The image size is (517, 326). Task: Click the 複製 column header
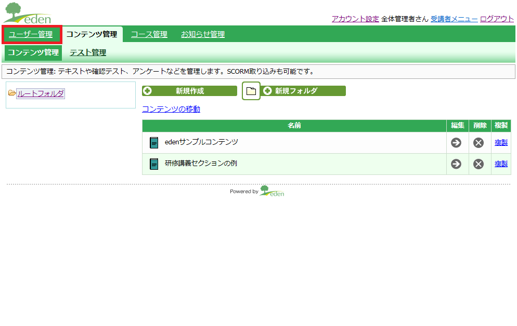501,125
